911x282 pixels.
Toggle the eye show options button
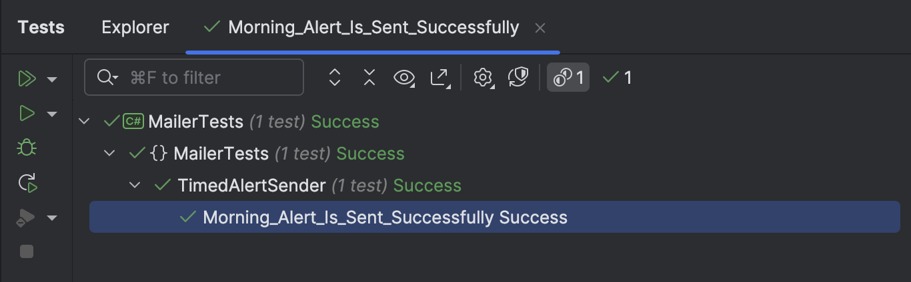[404, 78]
